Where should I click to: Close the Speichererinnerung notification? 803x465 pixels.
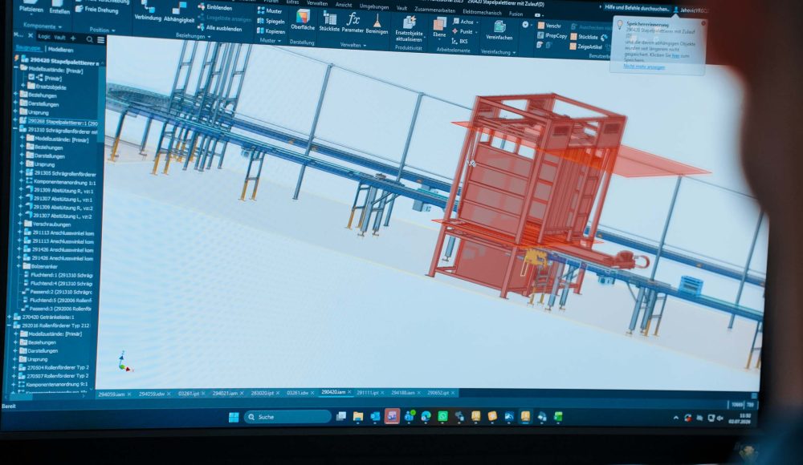click(703, 23)
